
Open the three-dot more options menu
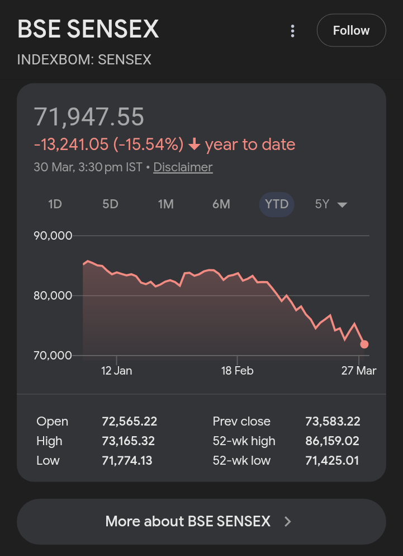[292, 31]
